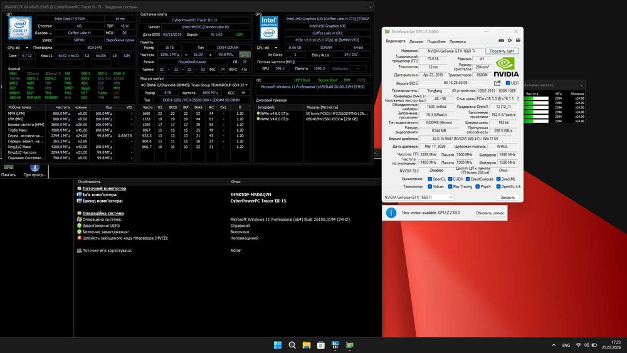Switch to the Подробнее tab in GPU-Z
This screenshot has width=627, height=353.
[x=436, y=41]
